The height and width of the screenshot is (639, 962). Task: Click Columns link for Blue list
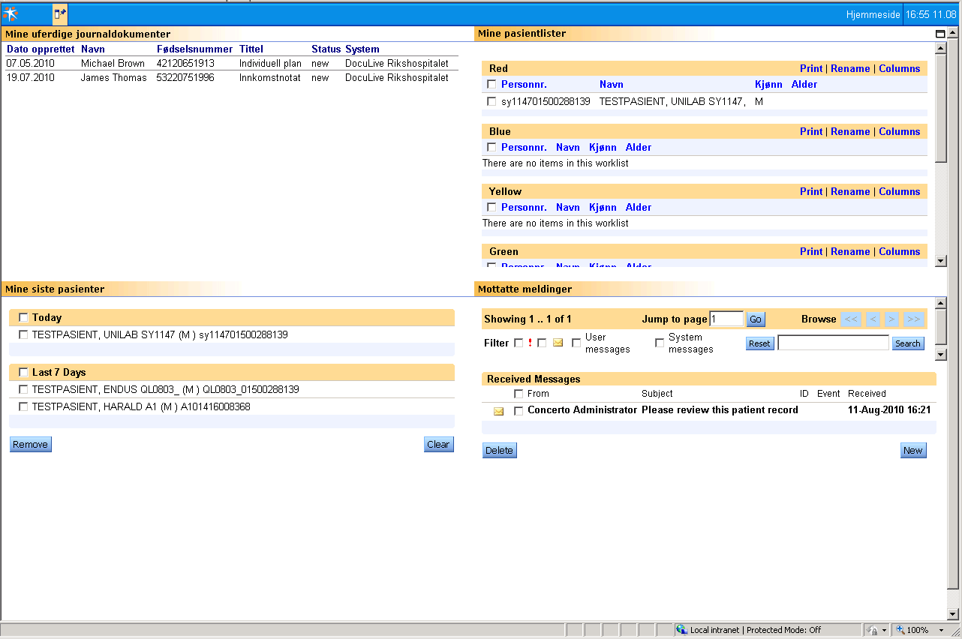900,131
